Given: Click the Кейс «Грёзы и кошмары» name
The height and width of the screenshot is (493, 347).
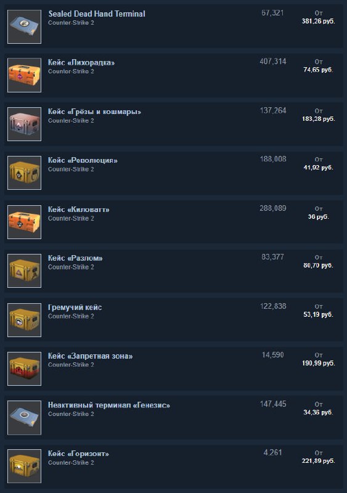Looking at the screenshot, I should pos(94,112).
